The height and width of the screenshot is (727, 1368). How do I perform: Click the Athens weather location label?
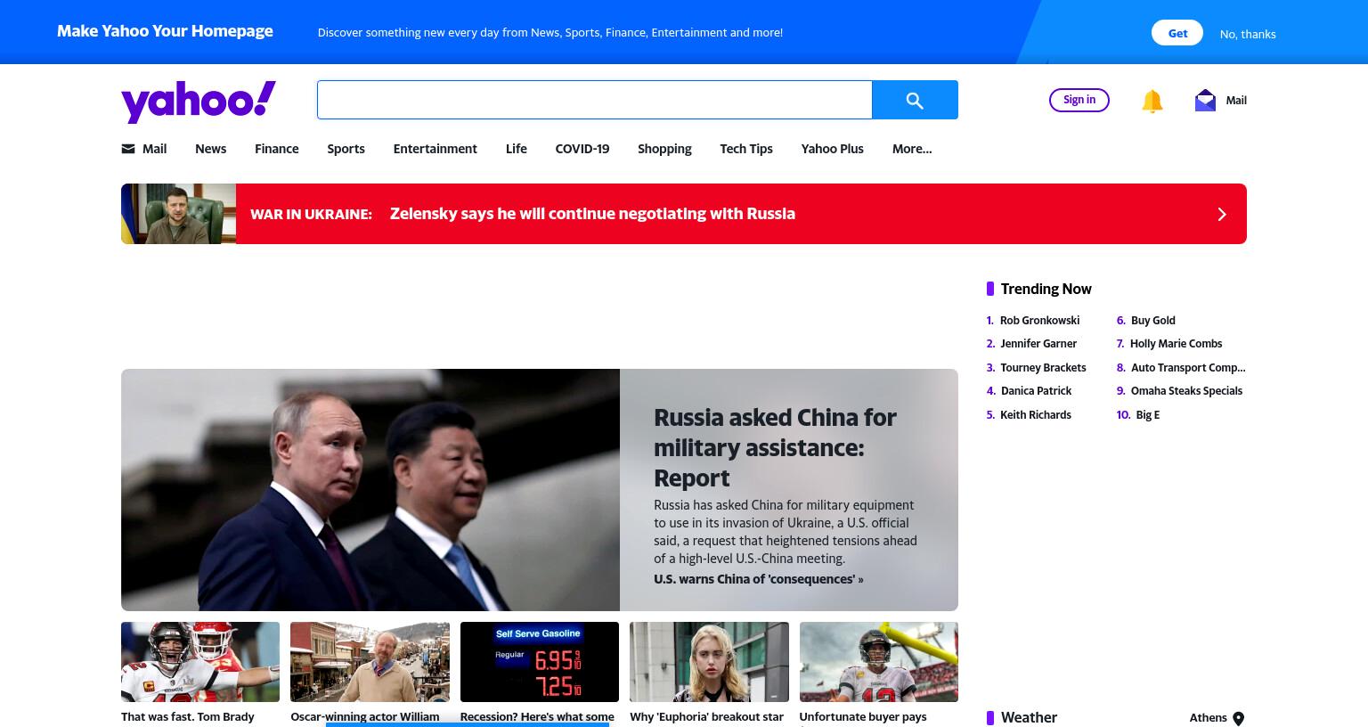point(1208,718)
